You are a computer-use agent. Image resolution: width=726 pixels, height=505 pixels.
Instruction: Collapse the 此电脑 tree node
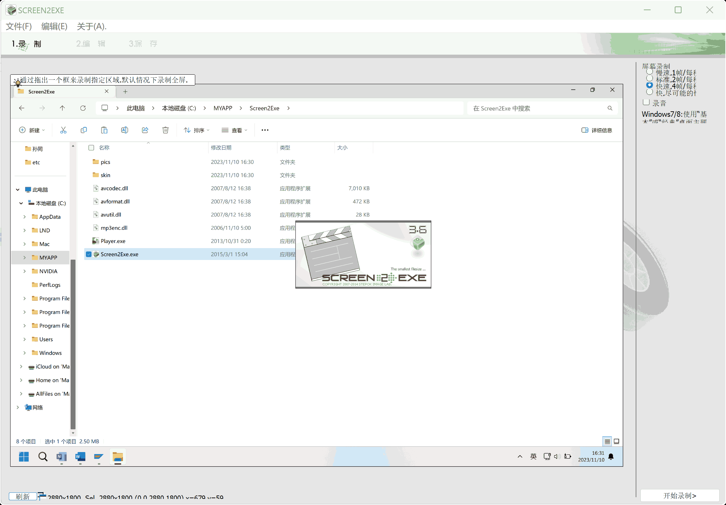coord(18,190)
